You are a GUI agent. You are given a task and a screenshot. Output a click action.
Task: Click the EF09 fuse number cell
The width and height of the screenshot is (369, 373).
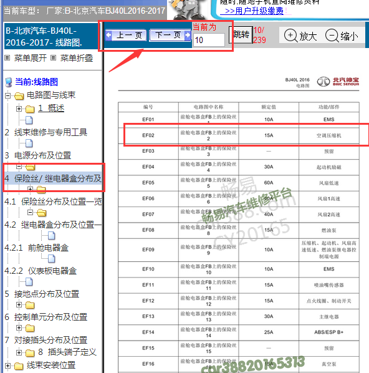[x=148, y=249]
